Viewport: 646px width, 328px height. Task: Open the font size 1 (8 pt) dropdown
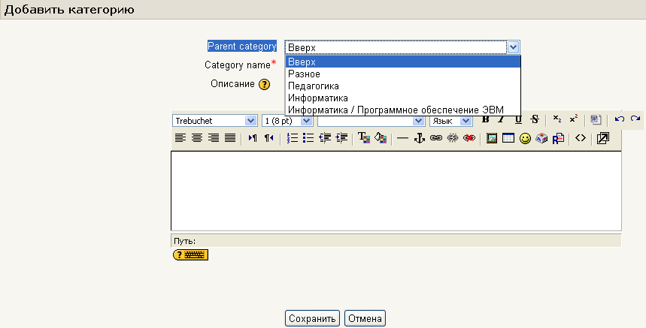pos(287,121)
